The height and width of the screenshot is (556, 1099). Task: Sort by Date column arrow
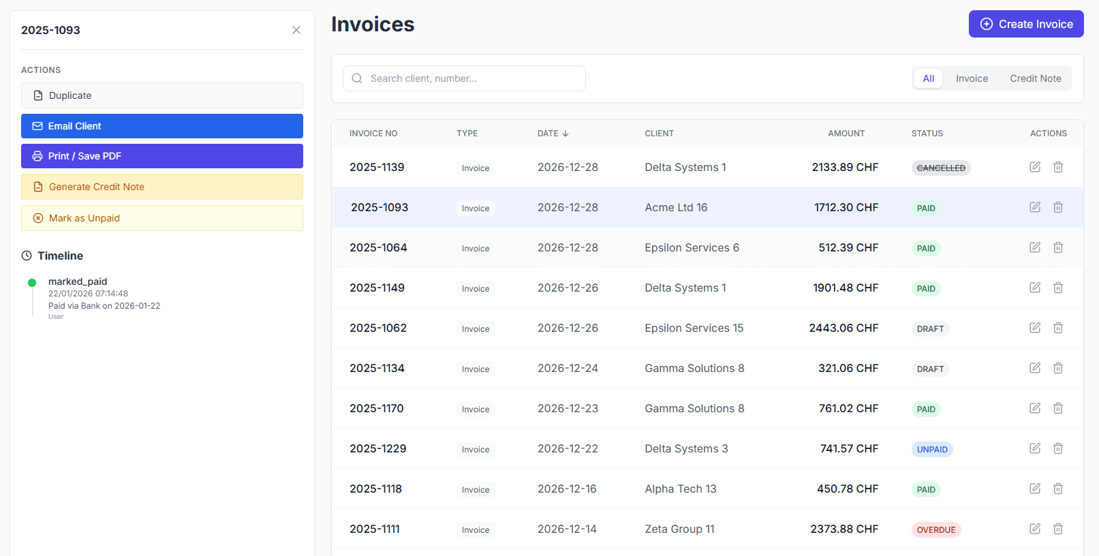point(566,134)
